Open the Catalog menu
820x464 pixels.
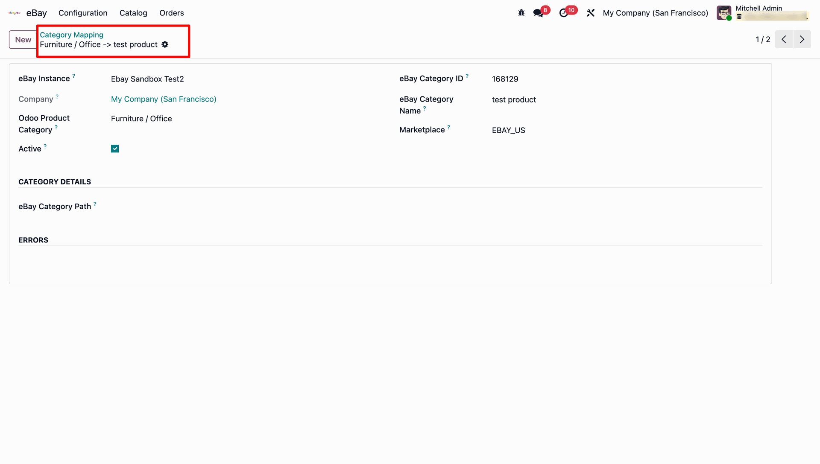pos(133,13)
